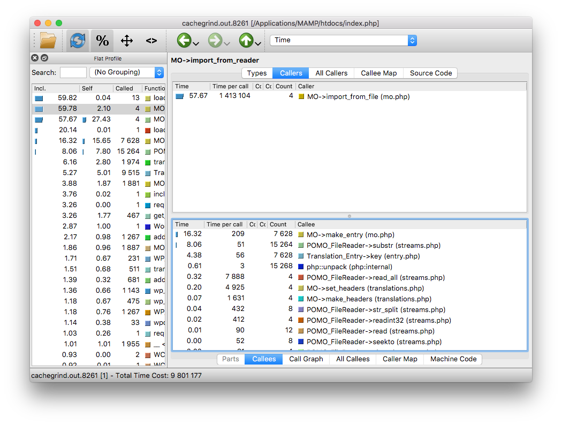Select callee MO->set_headers (translations.php)
Image resolution: width=562 pixels, height=425 pixels.
pos(350,288)
